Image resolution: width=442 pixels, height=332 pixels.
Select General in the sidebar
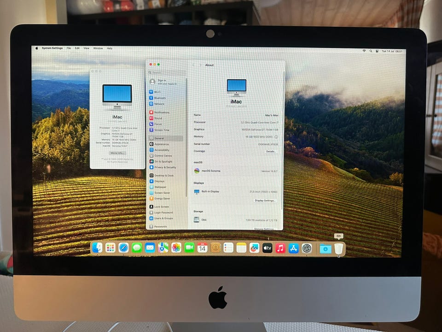click(166, 138)
